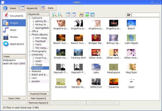This screenshot has height=111, width=162.
Task: Click the rename file 'A' toolbar icon
Action: click(x=81, y=15)
